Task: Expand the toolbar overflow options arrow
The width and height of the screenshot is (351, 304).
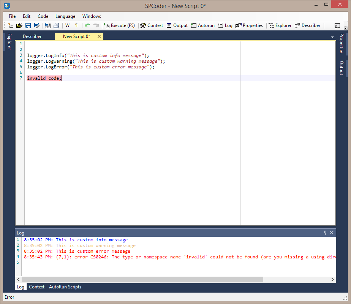Action: [345, 27]
